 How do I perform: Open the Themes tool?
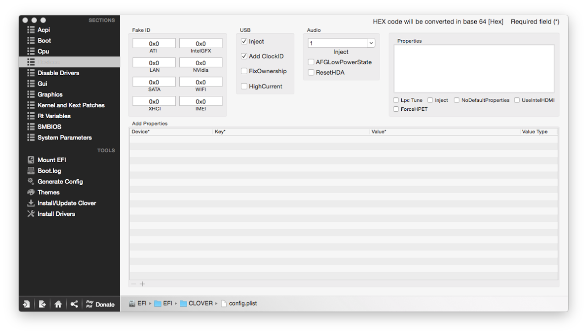(x=43, y=192)
